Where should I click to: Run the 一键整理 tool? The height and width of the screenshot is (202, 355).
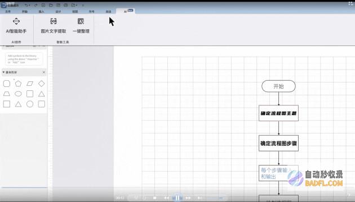point(81,26)
